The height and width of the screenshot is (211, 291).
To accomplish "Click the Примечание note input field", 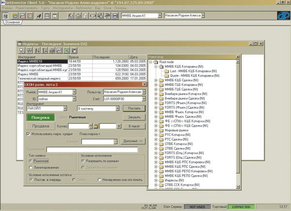I will 92,149.
